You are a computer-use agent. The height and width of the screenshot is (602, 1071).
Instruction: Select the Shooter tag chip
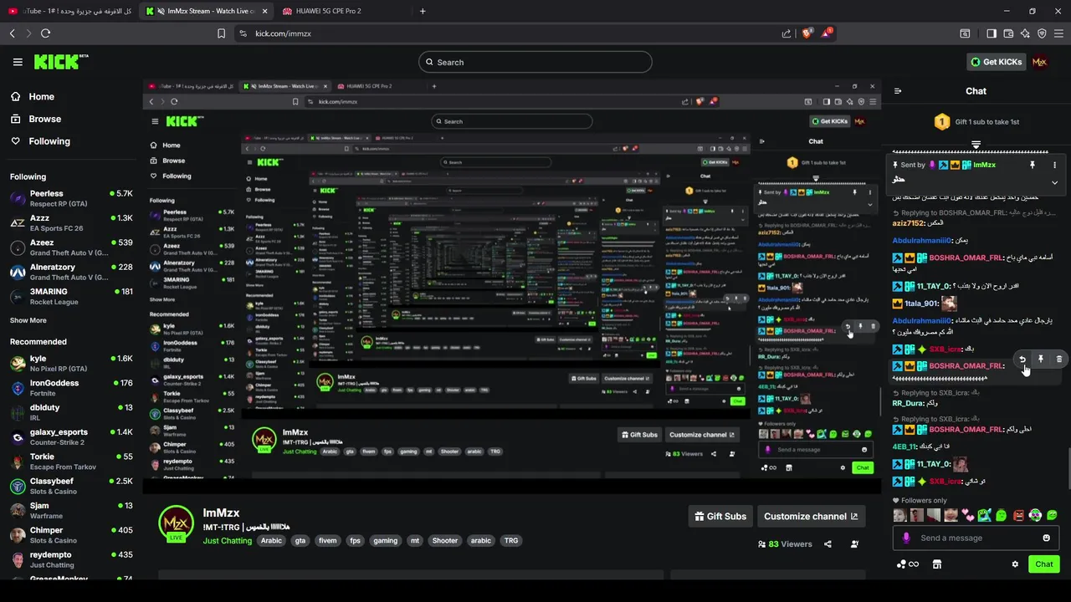pos(445,541)
